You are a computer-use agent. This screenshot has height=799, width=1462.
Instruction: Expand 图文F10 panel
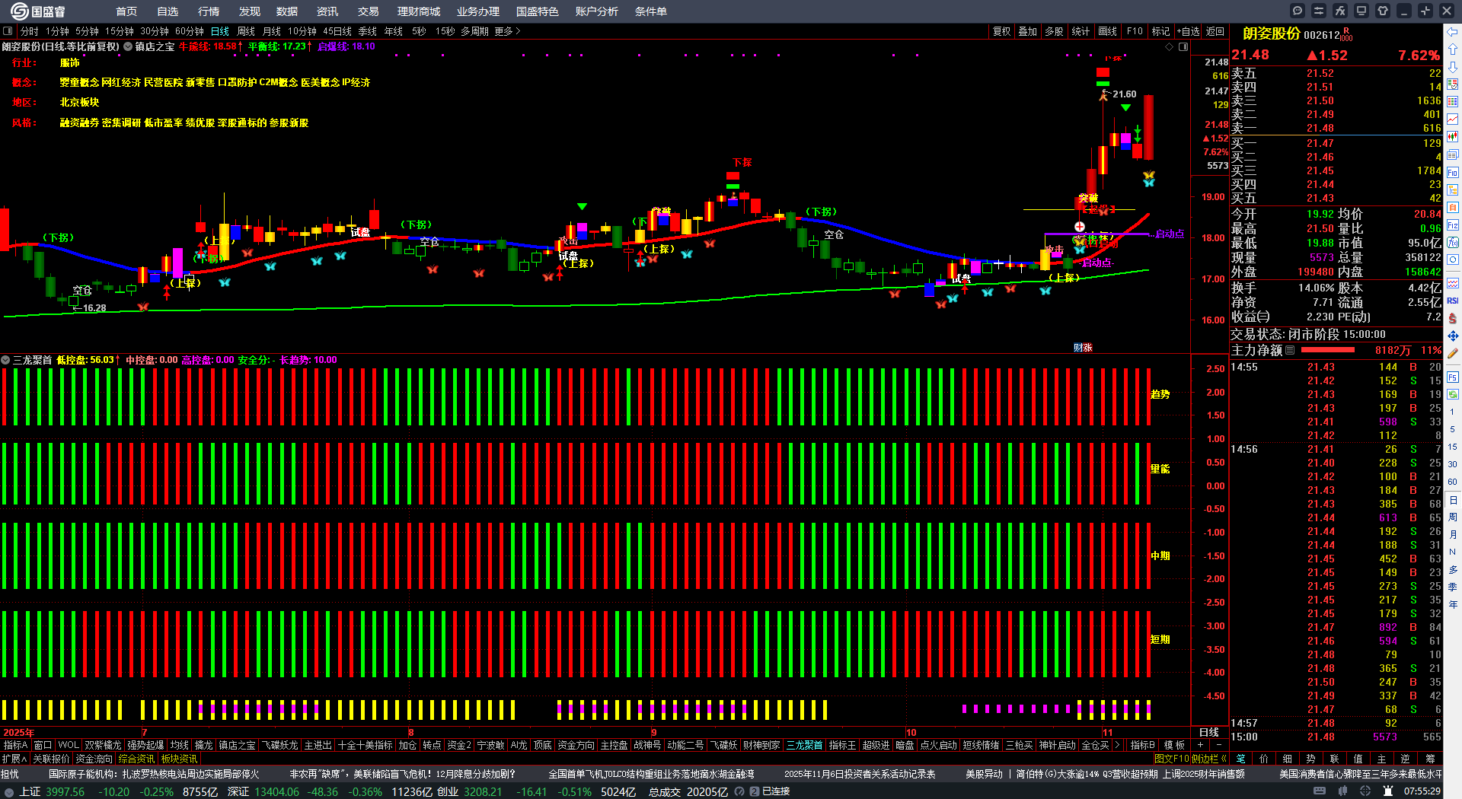tap(1171, 759)
